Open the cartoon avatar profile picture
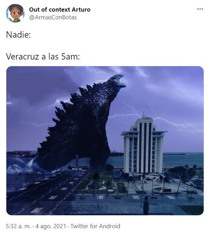210x236 pixels. pos(15,13)
